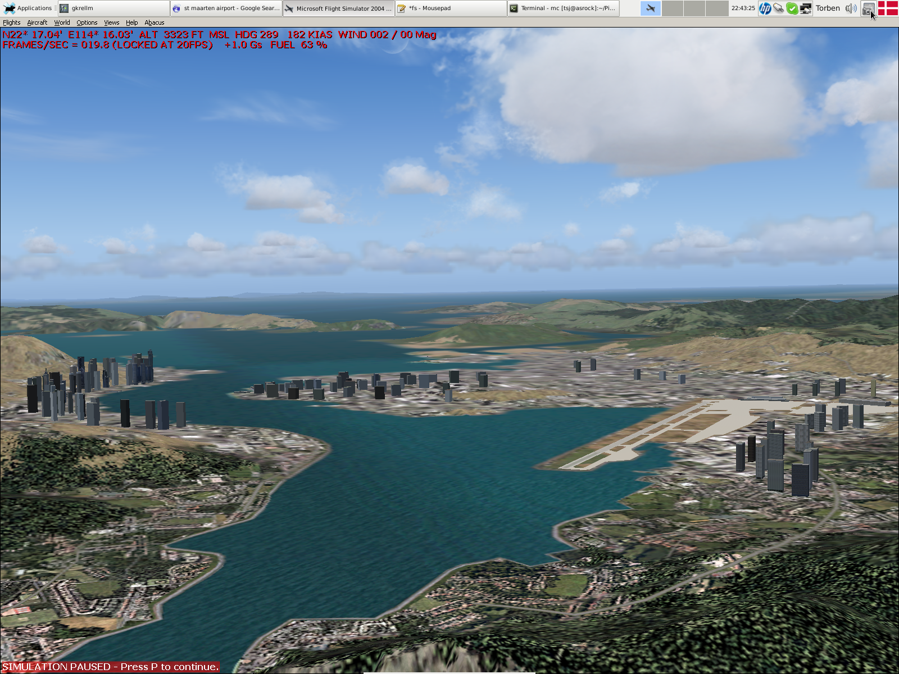Expand the Views menu
Viewport: 899px width, 674px height.
pos(111,22)
